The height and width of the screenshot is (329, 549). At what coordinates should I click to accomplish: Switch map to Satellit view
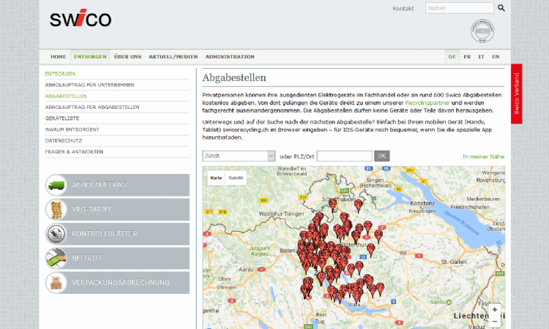(x=236, y=178)
